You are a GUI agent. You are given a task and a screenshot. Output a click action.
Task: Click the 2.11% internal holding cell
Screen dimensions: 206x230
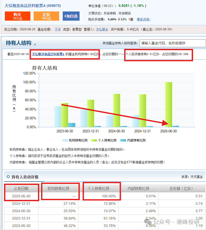(138, 203)
